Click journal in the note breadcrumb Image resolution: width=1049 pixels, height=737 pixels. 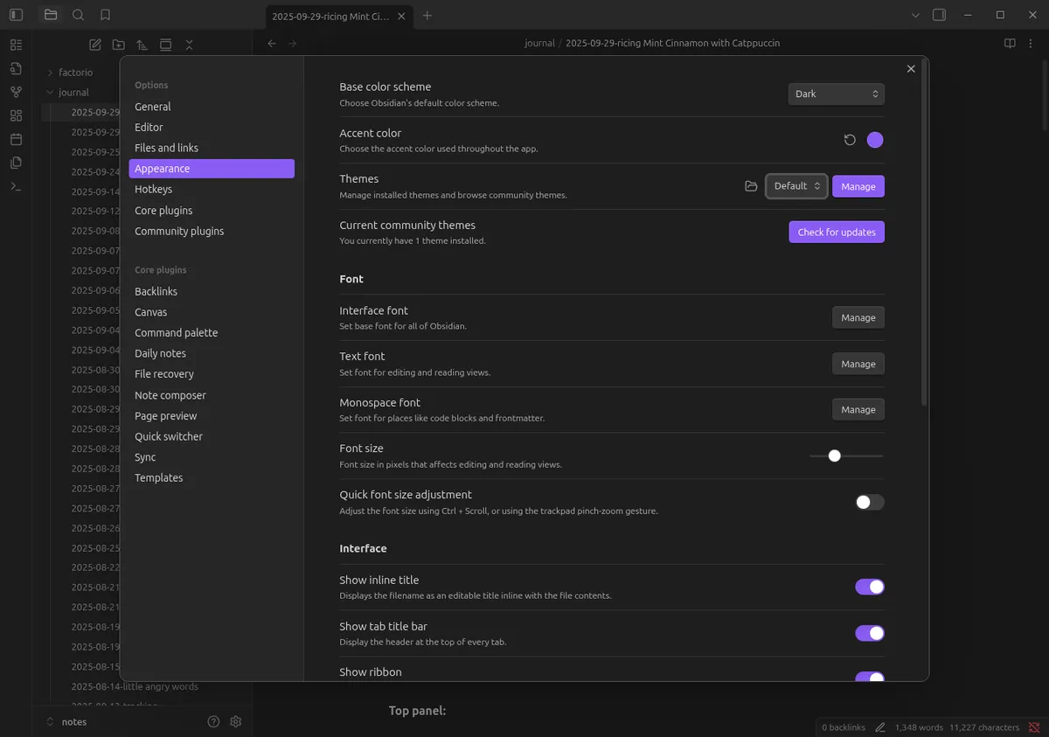point(539,43)
